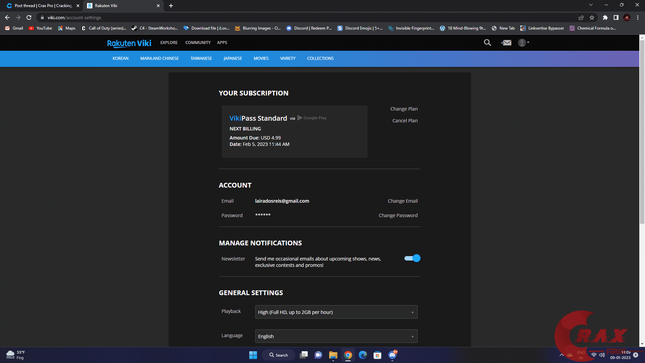645x363 pixels.
Task: Disable the Newsletter email toggle
Action: tap(412, 258)
